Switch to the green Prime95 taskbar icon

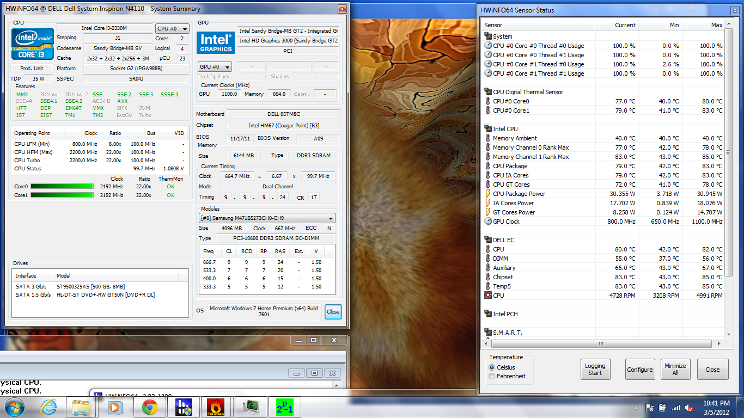[x=284, y=407]
